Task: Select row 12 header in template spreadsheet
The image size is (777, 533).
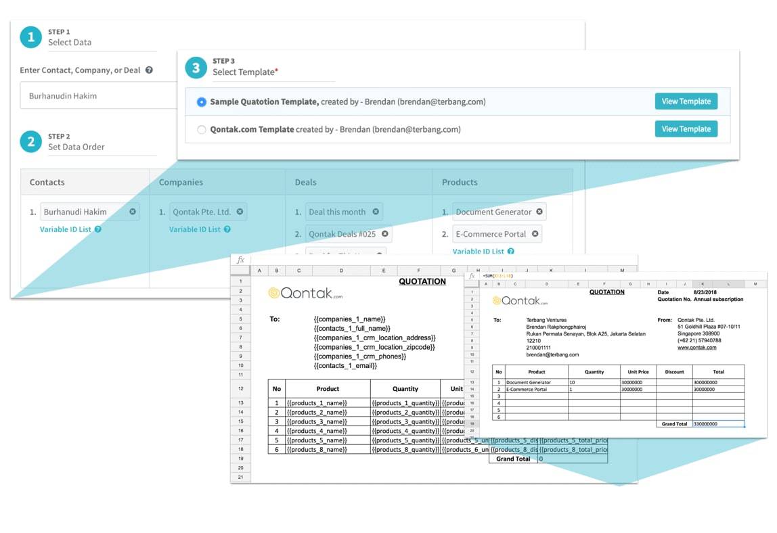Action: pyautogui.click(x=241, y=389)
